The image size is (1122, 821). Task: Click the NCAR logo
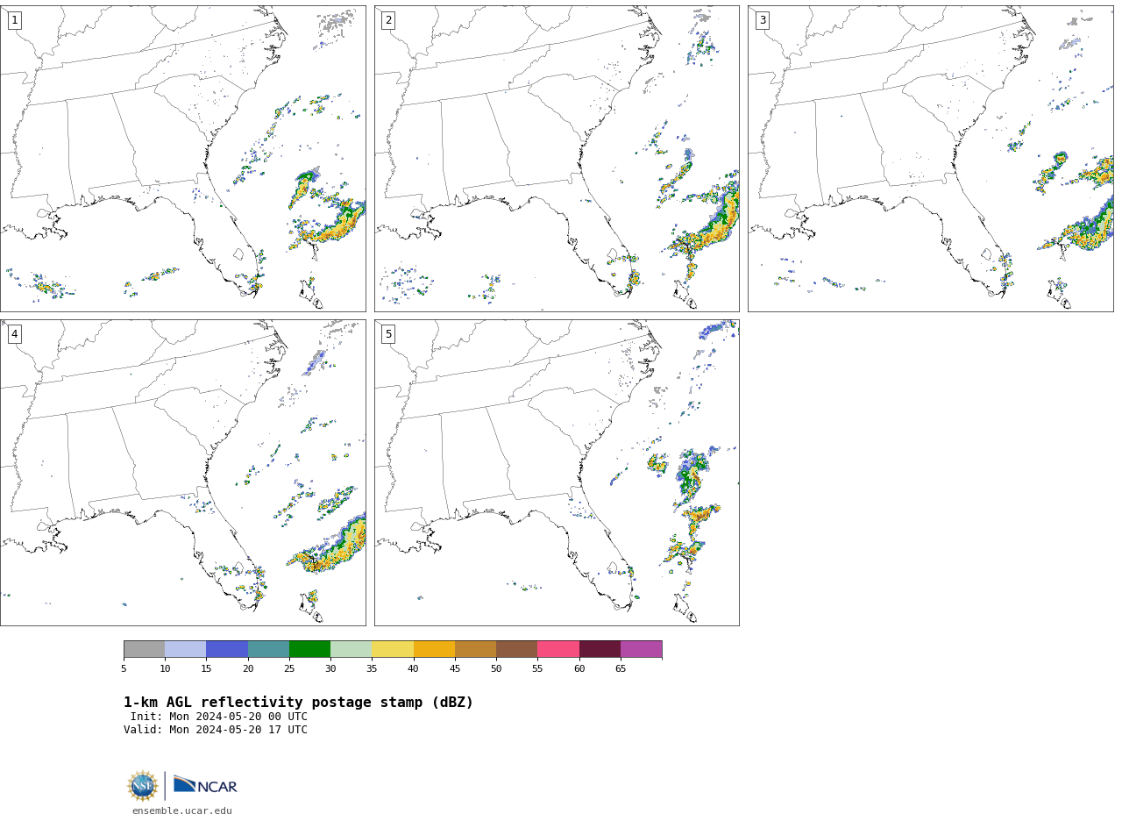[205, 786]
